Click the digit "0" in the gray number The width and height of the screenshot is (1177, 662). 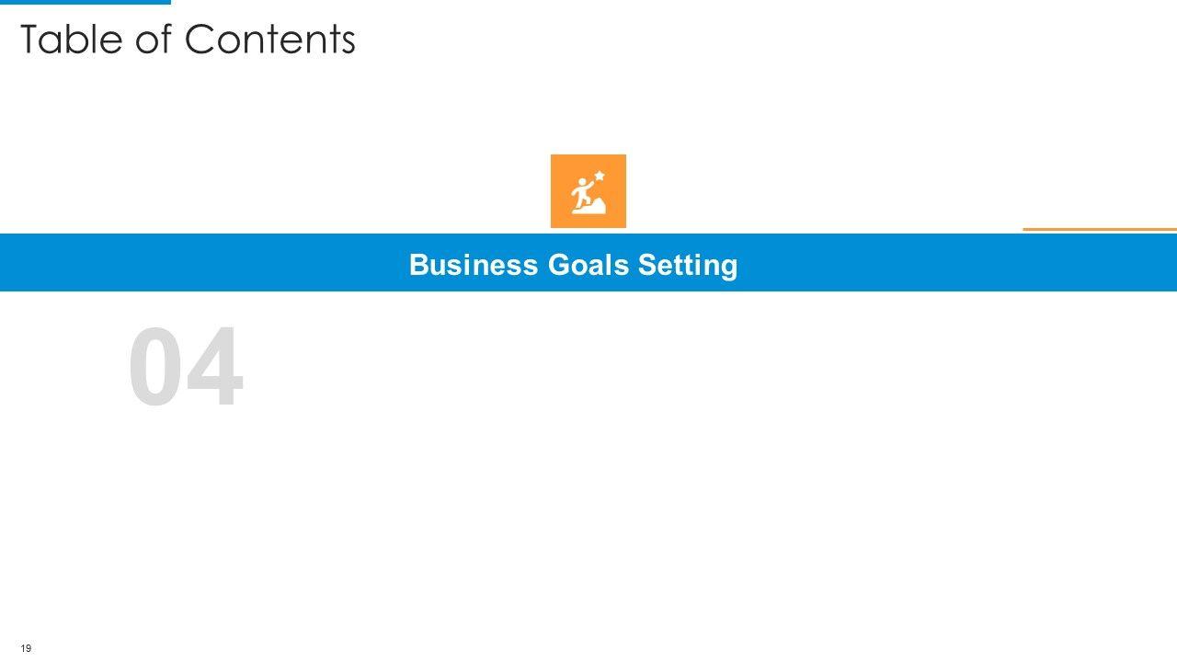pyautogui.click(x=156, y=368)
